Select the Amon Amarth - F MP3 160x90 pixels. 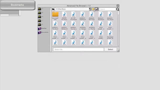[55, 35]
